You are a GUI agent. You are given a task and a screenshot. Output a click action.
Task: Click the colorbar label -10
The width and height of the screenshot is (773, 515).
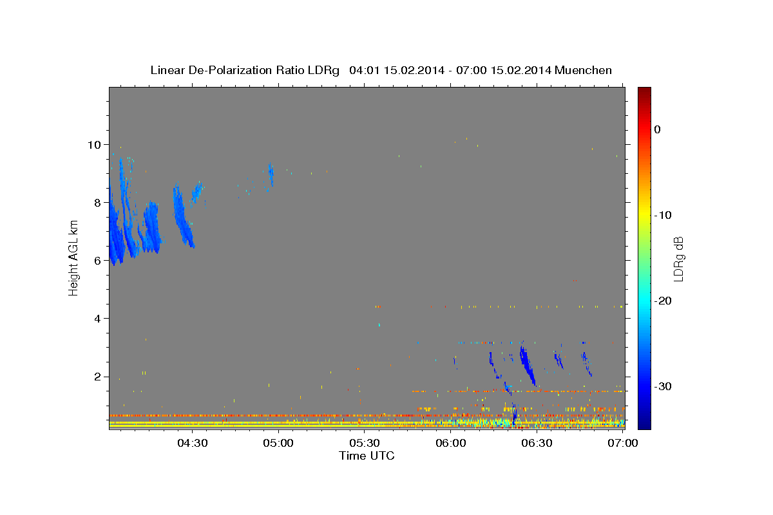(x=663, y=215)
